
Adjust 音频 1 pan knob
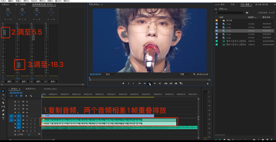click(x=8, y=10)
